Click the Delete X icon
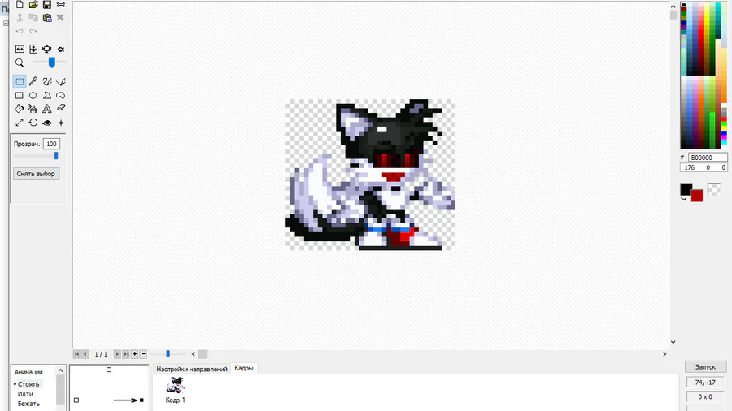Screen dimensions: 732x411 (60, 18)
